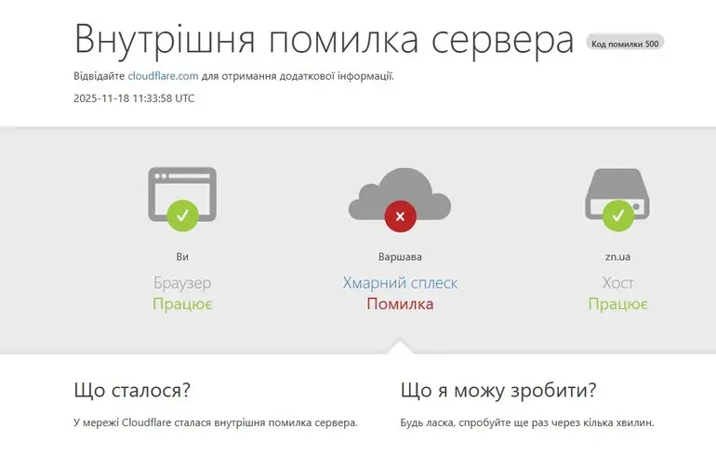Select the Внутрішня помилка сервера heading

pos(324,39)
